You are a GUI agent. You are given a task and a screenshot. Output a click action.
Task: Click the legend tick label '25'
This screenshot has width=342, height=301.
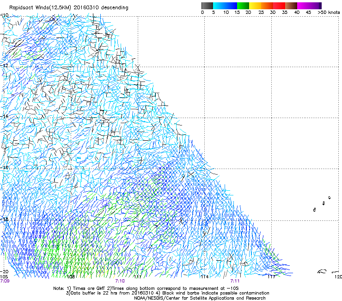click(x=261, y=13)
